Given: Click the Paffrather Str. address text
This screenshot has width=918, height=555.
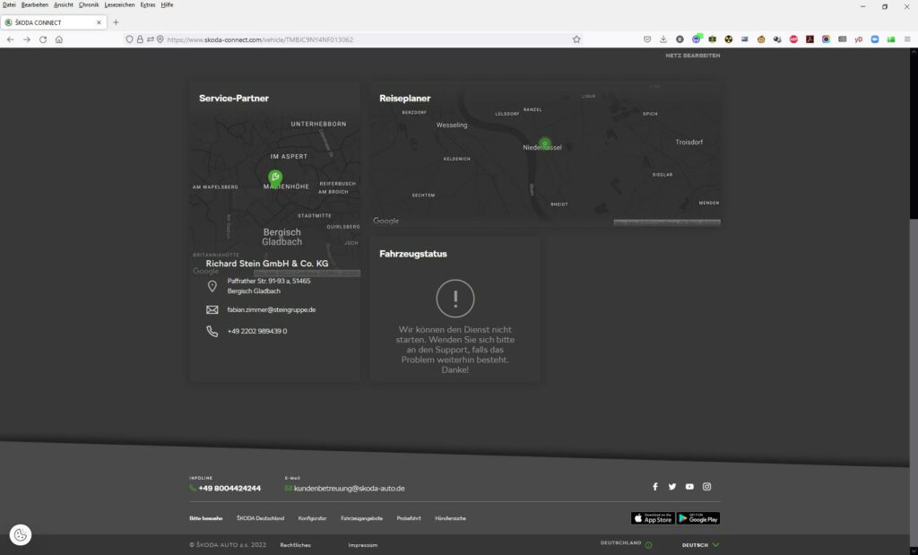Looking at the screenshot, I should point(269,286).
